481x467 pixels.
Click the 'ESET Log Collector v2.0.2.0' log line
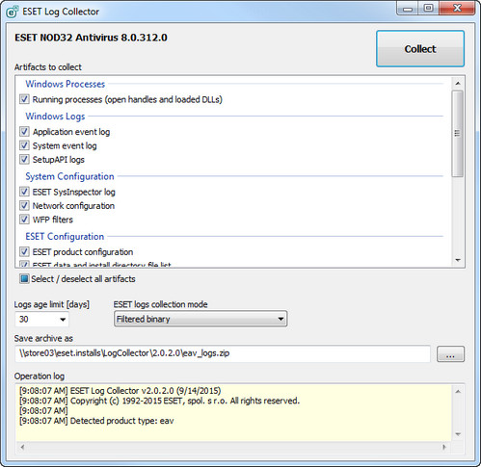click(x=120, y=391)
